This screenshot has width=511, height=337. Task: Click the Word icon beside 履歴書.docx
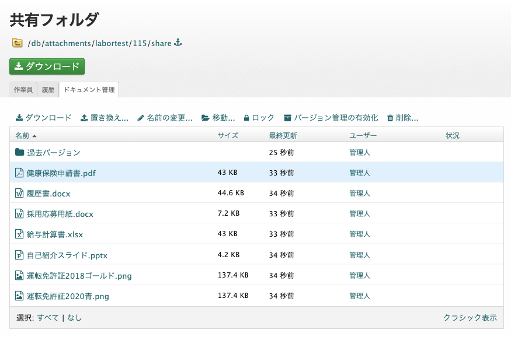(x=19, y=194)
